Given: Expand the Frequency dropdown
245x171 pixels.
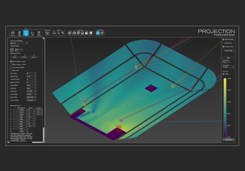Looking at the screenshot, I should tap(228, 67).
